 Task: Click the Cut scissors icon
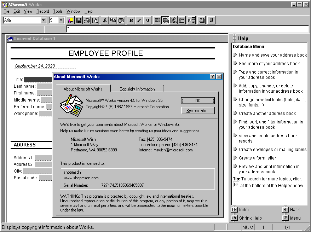(105, 21)
